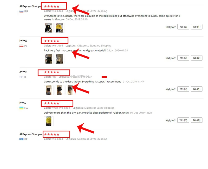Open first photo in A***v's review

[x=49, y=90]
